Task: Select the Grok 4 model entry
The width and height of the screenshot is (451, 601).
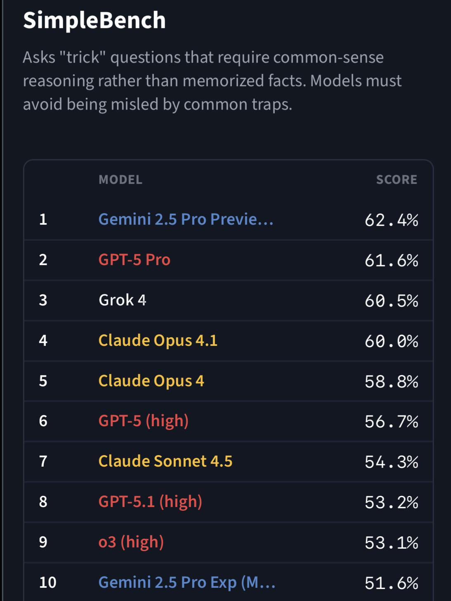Action: (122, 300)
